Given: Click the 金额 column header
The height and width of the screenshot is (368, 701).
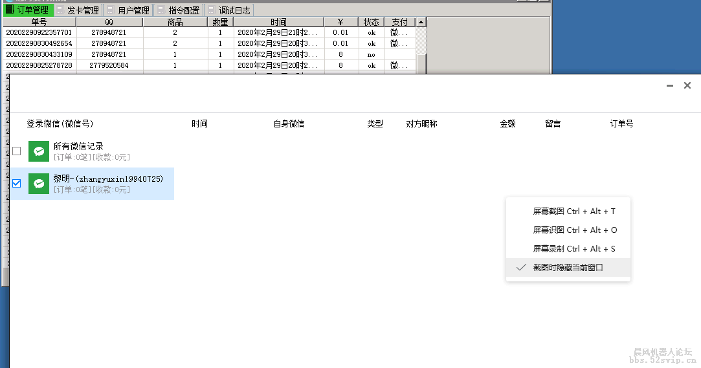Looking at the screenshot, I should coord(508,124).
